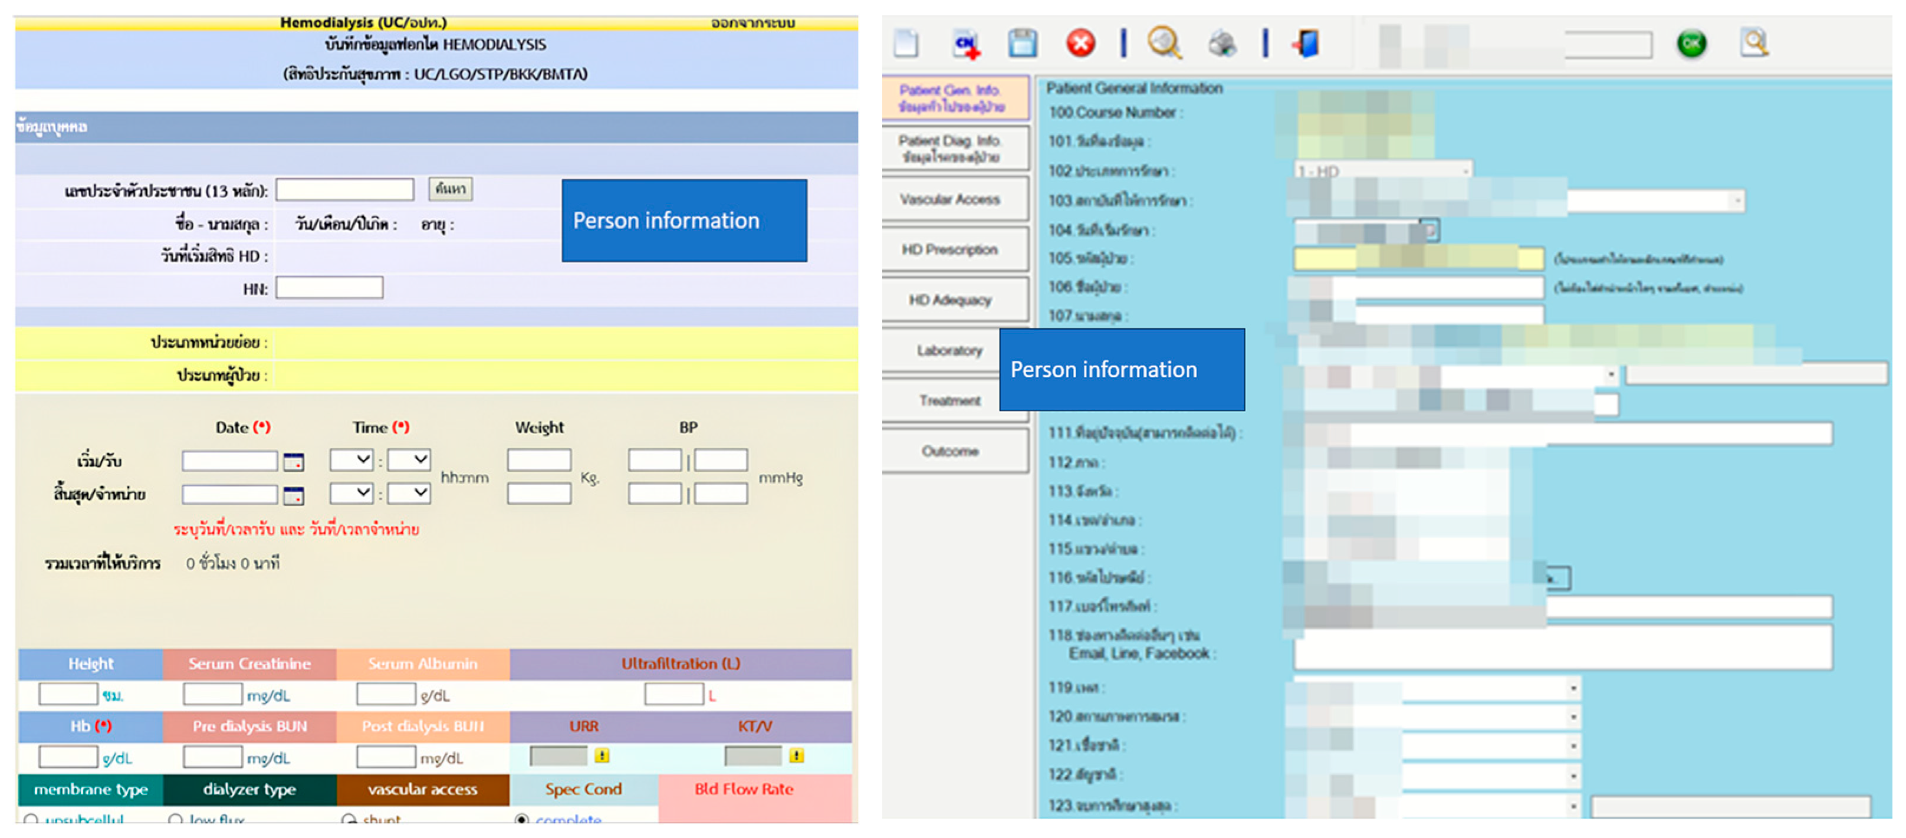1906x838 pixels.
Task: Click the red X cancel icon
Action: click(1080, 43)
